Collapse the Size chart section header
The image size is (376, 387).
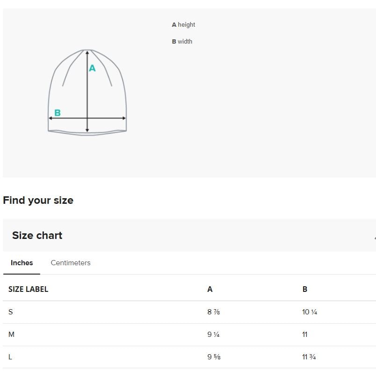point(189,235)
